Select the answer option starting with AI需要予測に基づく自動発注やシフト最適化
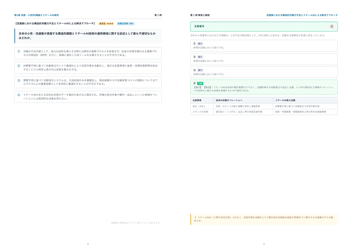Screen dimensions: 352x249 pos(88,68)
